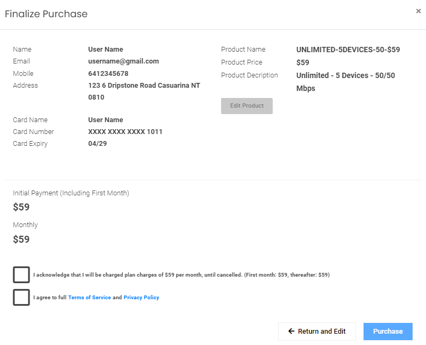Check the Terms of Service agreement box
426x345 pixels.
point(21,297)
